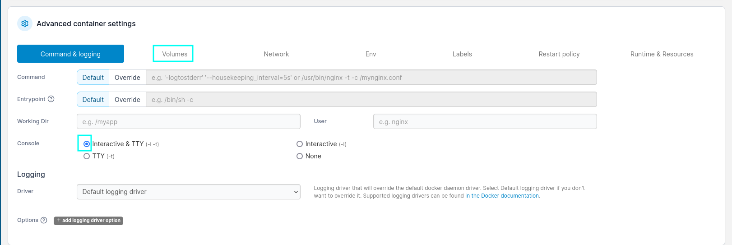Focus the User text input
The height and width of the screenshot is (245, 732).
(x=485, y=122)
